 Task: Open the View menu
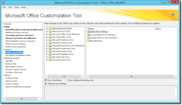[17, 7]
